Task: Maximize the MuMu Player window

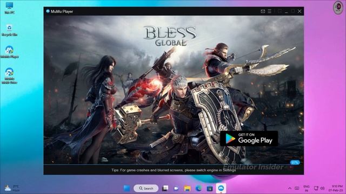Action: click(293, 11)
